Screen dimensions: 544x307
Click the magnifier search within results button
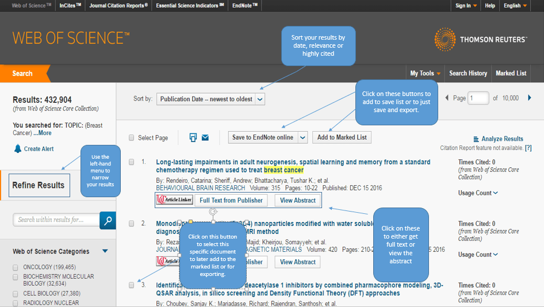(x=108, y=220)
